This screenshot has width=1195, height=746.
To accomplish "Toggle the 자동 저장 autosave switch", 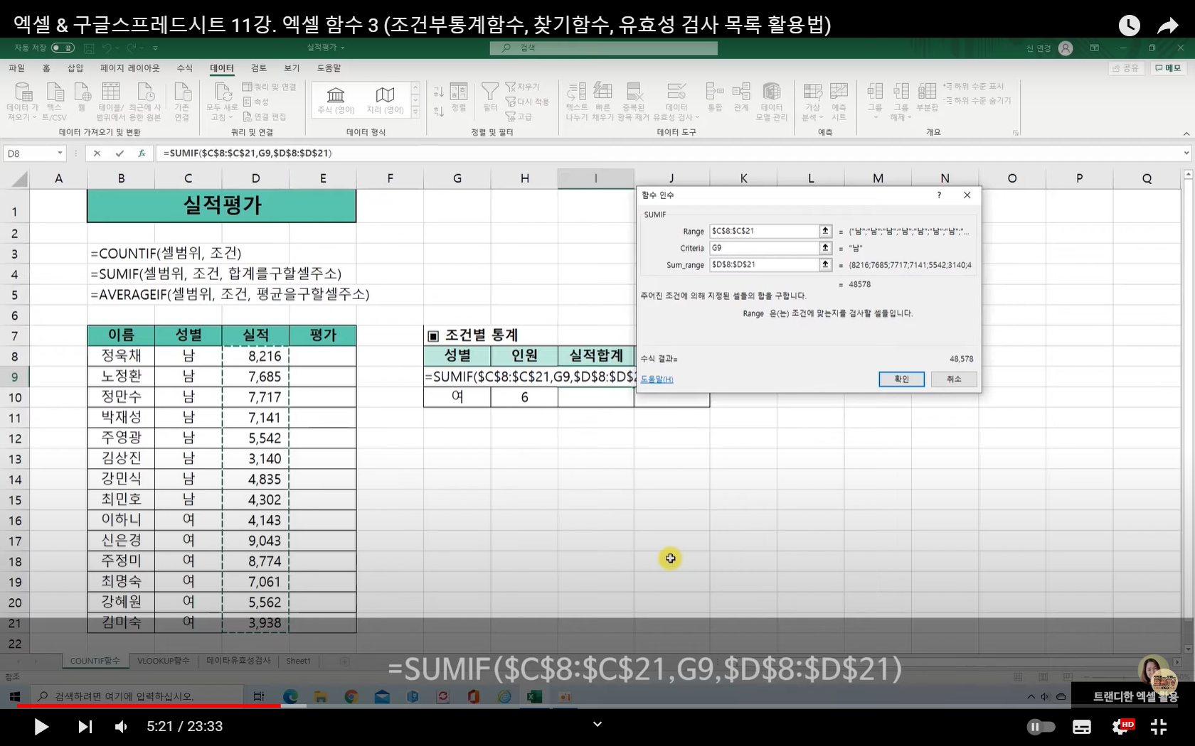I will pos(63,48).
